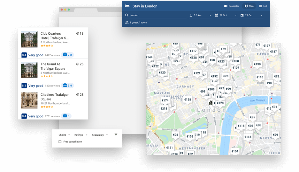Click the hotel building marker on the map
The width and height of the screenshot is (299, 172).
click(211, 103)
